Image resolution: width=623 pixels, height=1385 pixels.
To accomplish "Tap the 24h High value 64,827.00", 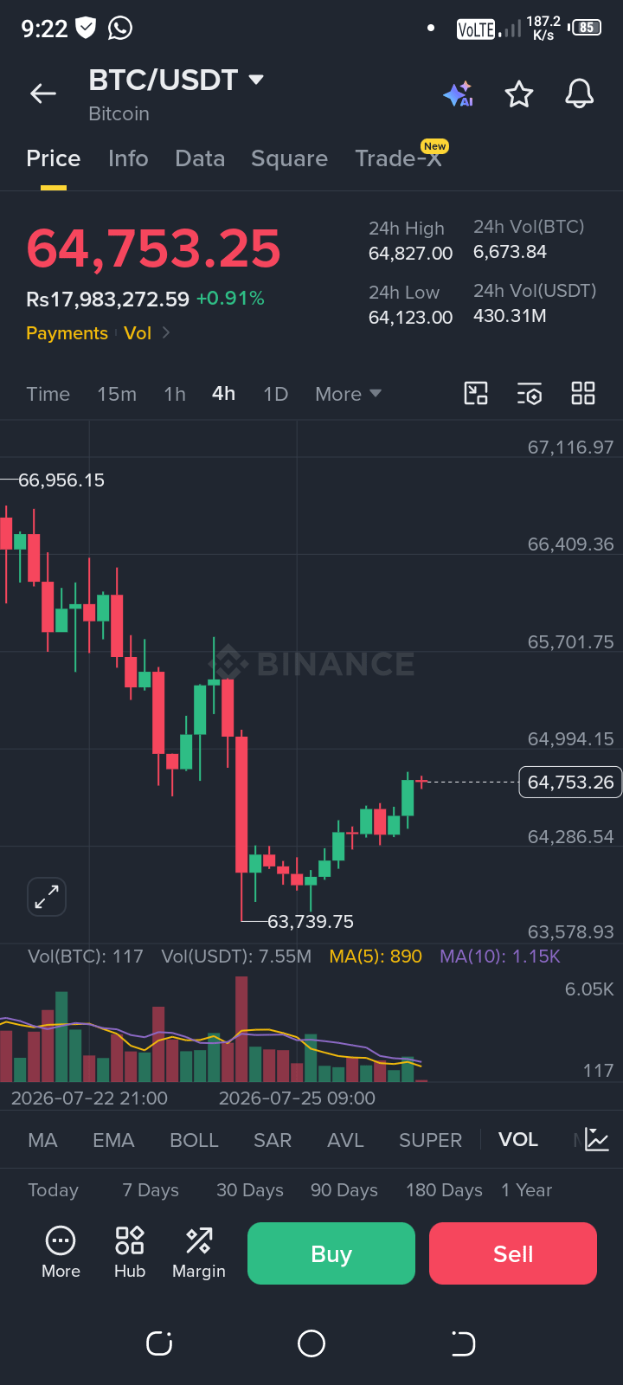I will 411,254.
